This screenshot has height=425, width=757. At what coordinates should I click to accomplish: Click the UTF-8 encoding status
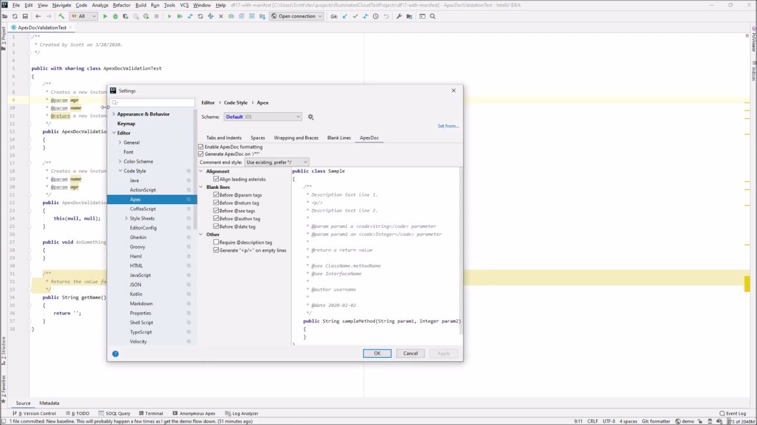coord(609,421)
